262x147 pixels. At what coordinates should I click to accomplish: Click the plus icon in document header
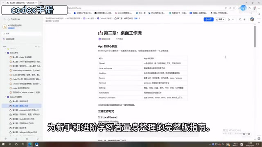(244, 20)
